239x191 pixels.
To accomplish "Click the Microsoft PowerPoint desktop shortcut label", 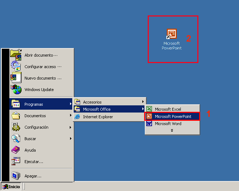I will [172, 46].
